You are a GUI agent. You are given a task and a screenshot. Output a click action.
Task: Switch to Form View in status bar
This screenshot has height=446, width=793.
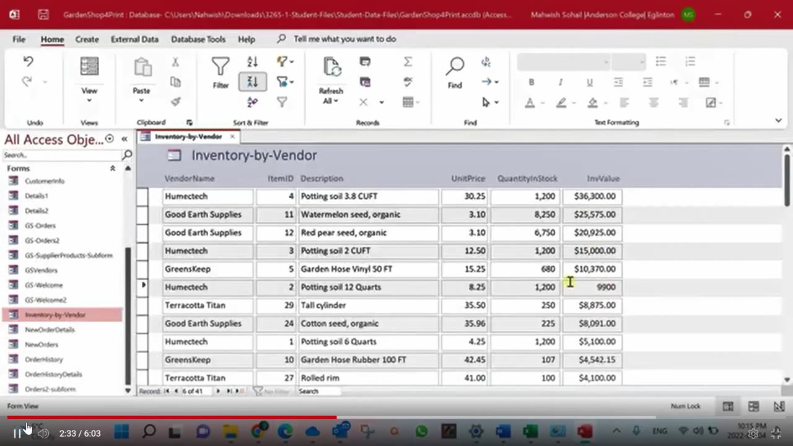click(x=728, y=406)
